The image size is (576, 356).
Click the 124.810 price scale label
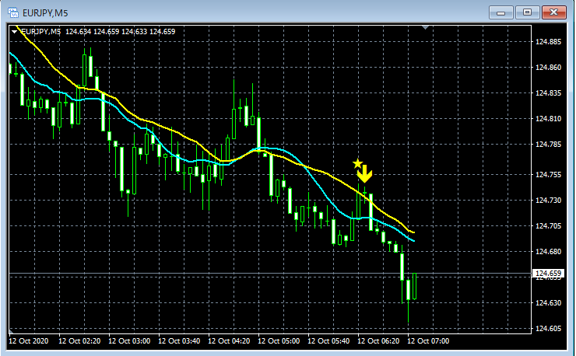(548, 119)
